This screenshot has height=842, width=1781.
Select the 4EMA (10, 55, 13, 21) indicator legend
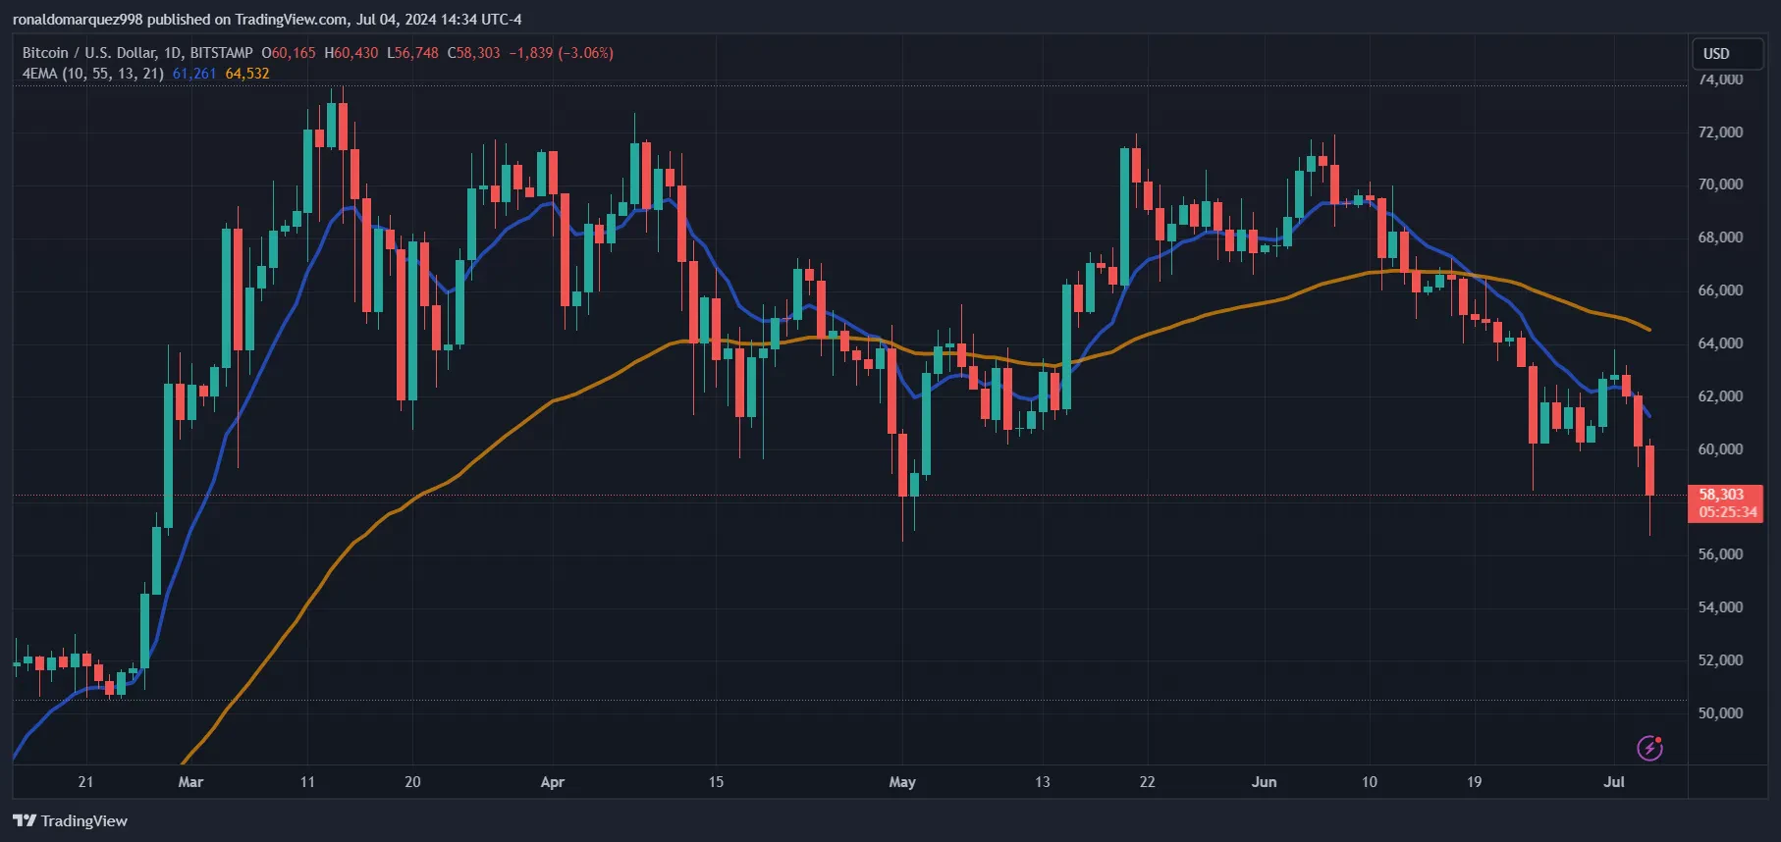(93, 74)
